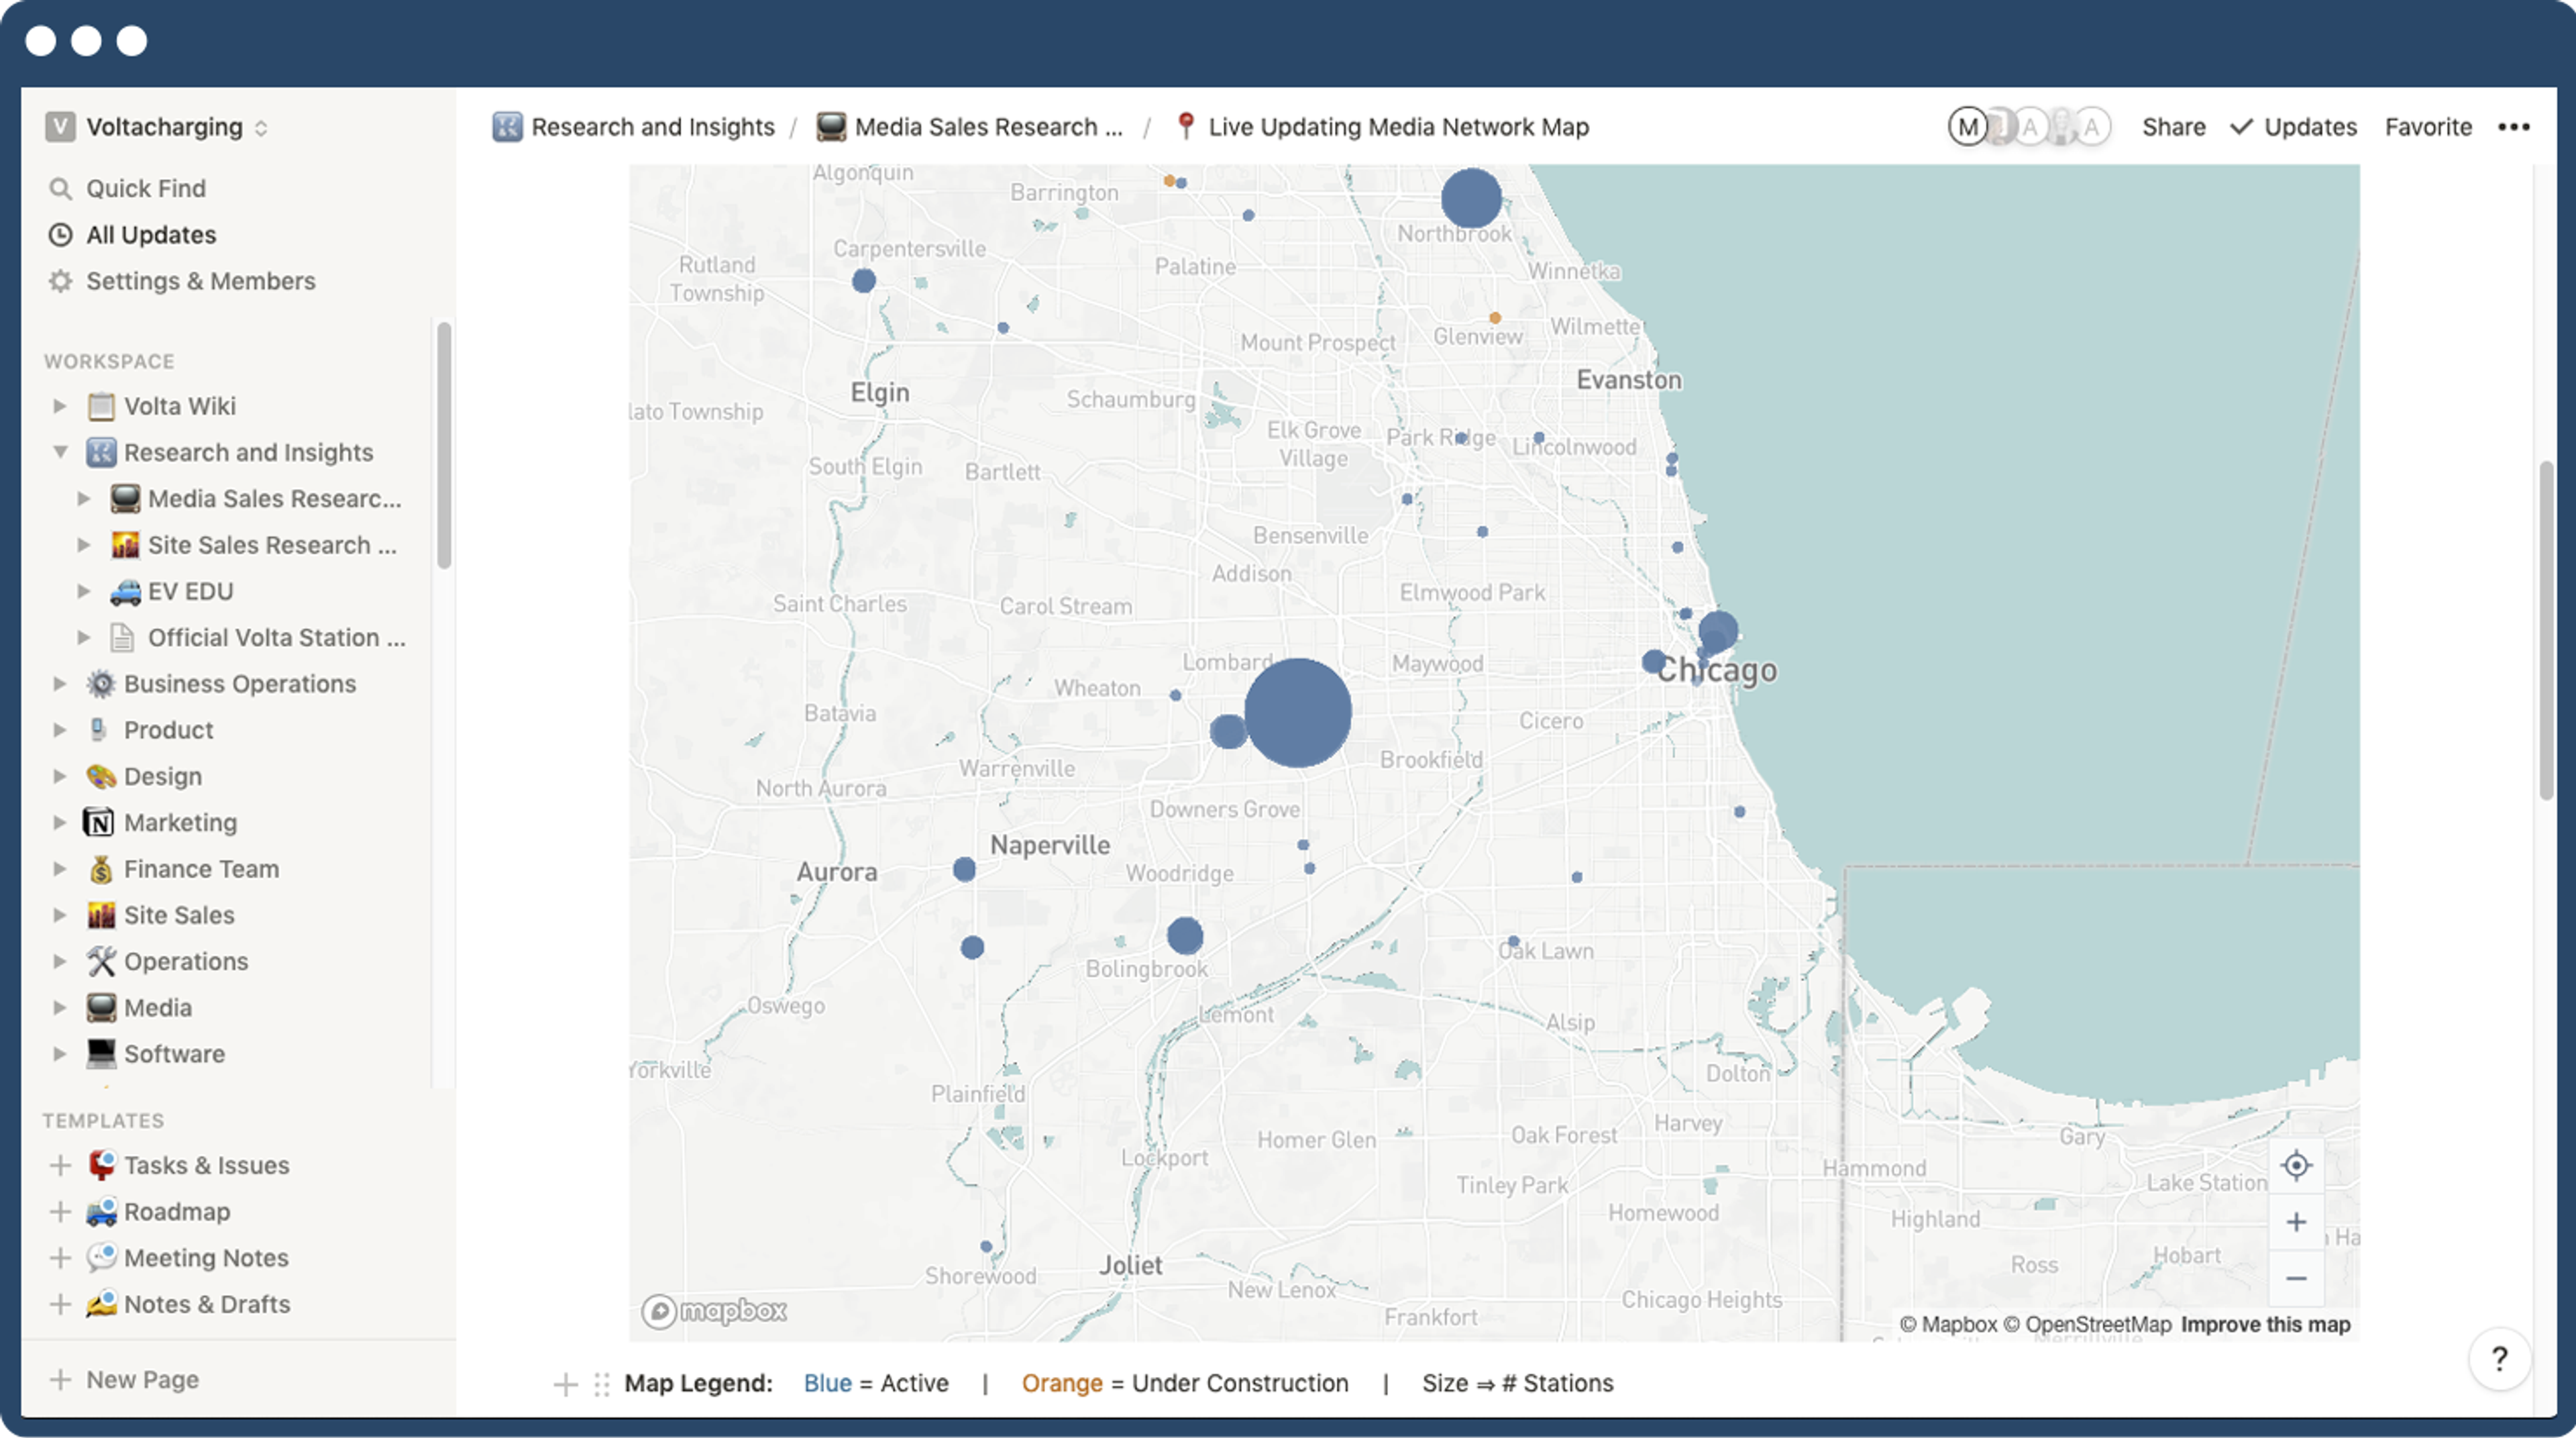Click the blue marker near Bolingbrook
This screenshot has height=1438, width=2576.
coord(1185,936)
